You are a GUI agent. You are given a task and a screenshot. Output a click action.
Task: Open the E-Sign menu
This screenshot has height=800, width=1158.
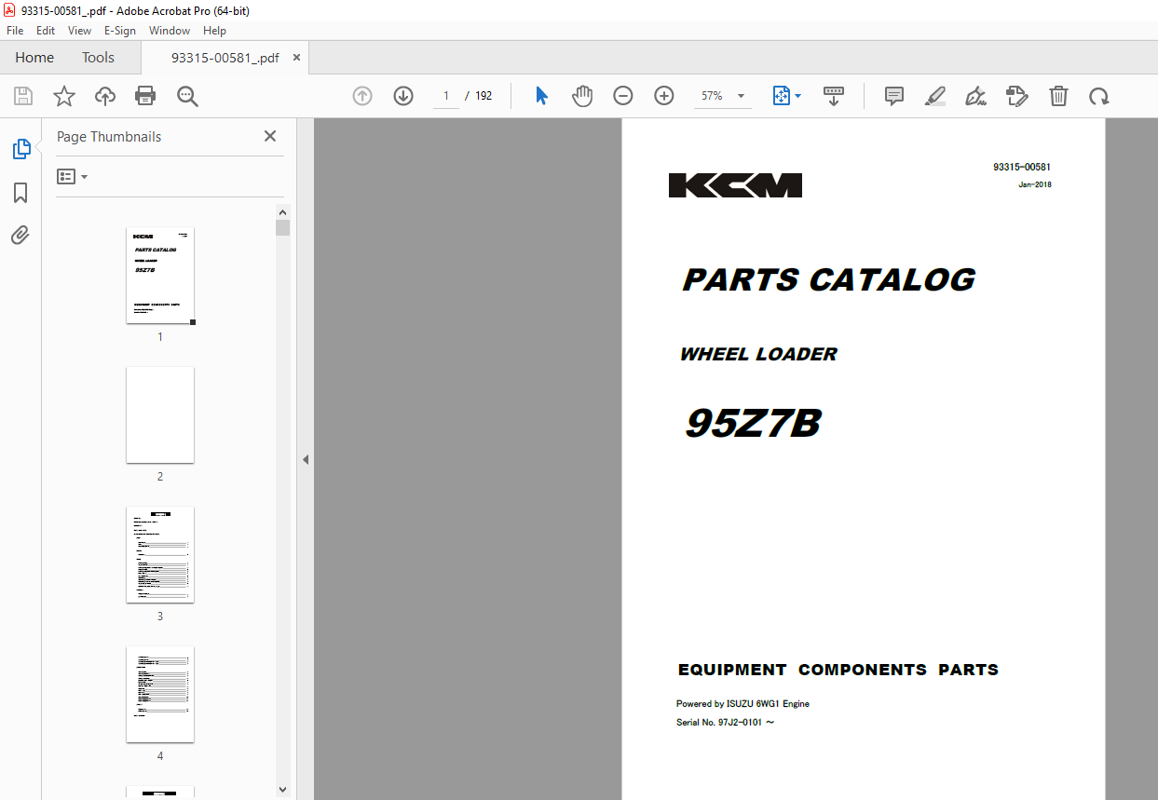tap(120, 30)
